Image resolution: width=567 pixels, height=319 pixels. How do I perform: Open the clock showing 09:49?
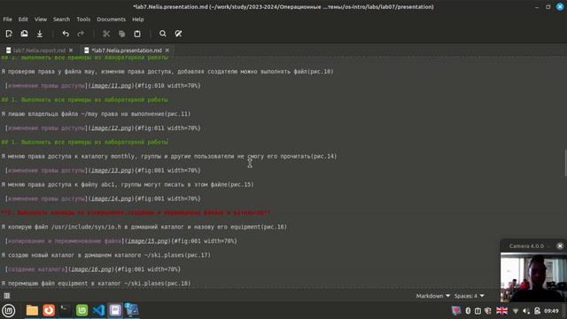pos(551,311)
